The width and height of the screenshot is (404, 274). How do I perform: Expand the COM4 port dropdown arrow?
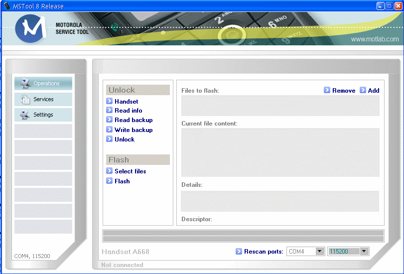pos(320,251)
